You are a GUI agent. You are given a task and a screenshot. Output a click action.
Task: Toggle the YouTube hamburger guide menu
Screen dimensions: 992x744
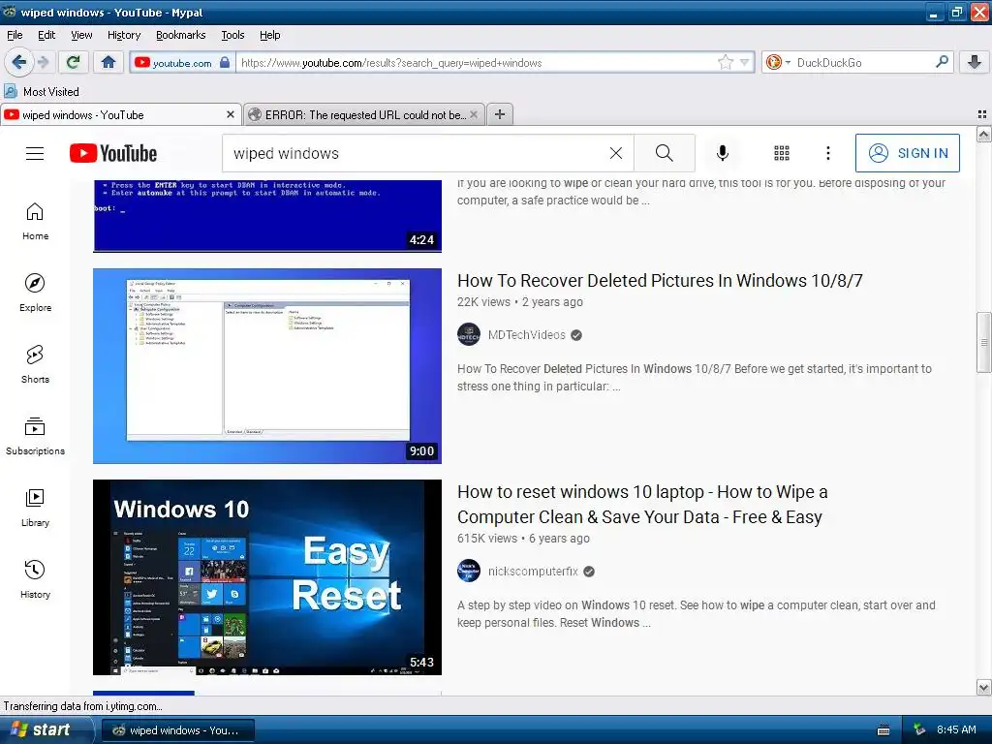point(35,153)
